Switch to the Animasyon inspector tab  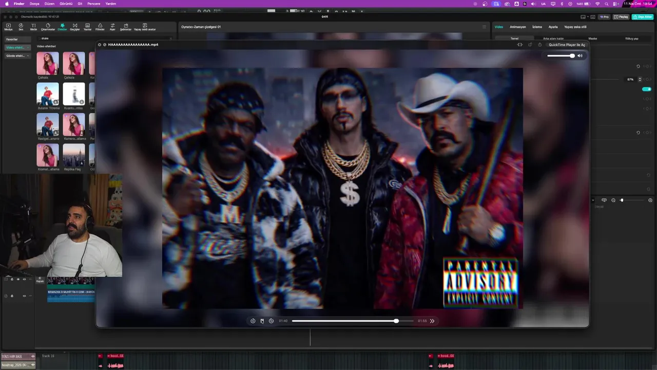coord(517,27)
